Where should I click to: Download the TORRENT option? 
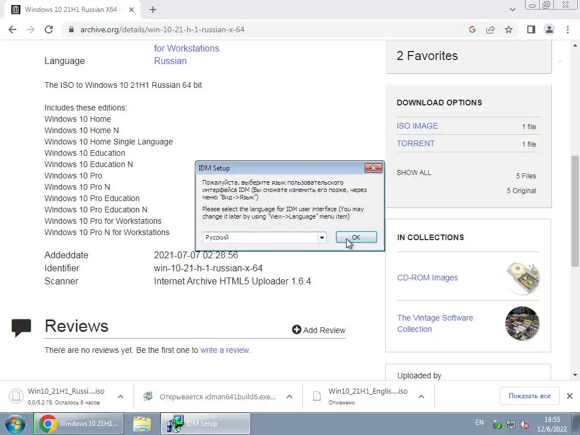tap(415, 143)
